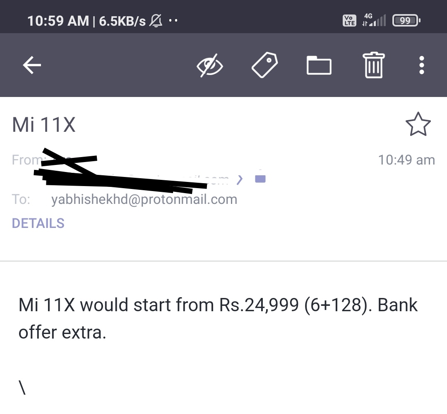Image resolution: width=447 pixels, height=414 pixels.
Task: Expand sender chevron next to address
Action: click(x=240, y=179)
